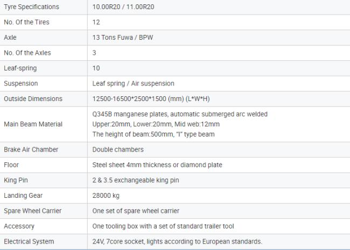Image resolution: width=350 pixels, height=250 pixels.
Task: Select the 28000 kg landing gear value
Action: click(106, 196)
